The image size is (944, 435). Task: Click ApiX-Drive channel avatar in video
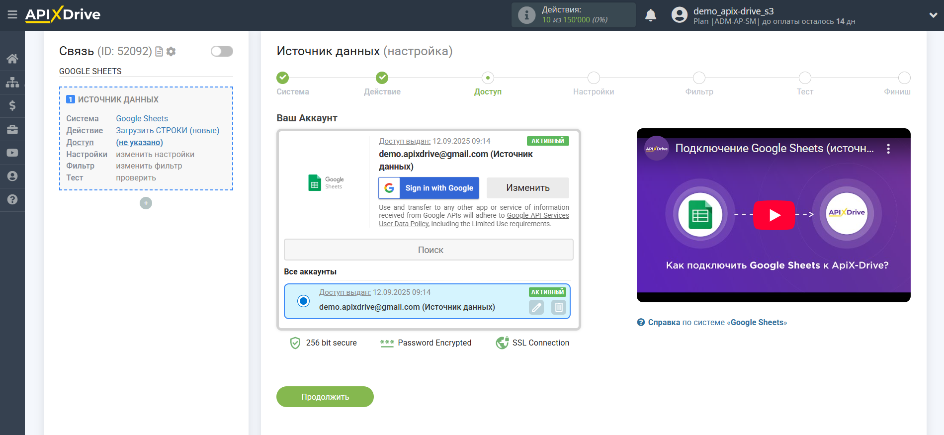tap(657, 148)
